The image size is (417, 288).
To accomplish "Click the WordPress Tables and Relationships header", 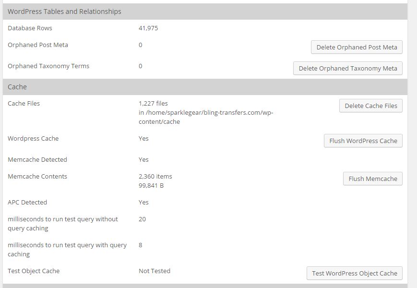I will click(x=64, y=12).
